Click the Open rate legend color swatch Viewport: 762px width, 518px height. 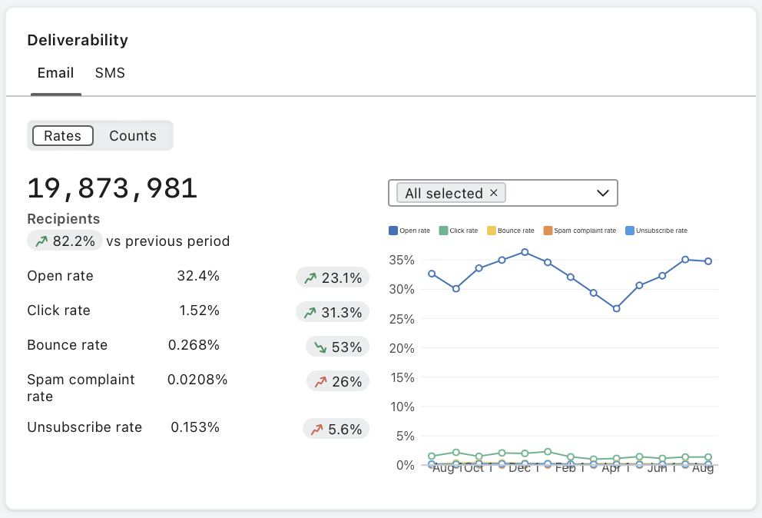393,231
